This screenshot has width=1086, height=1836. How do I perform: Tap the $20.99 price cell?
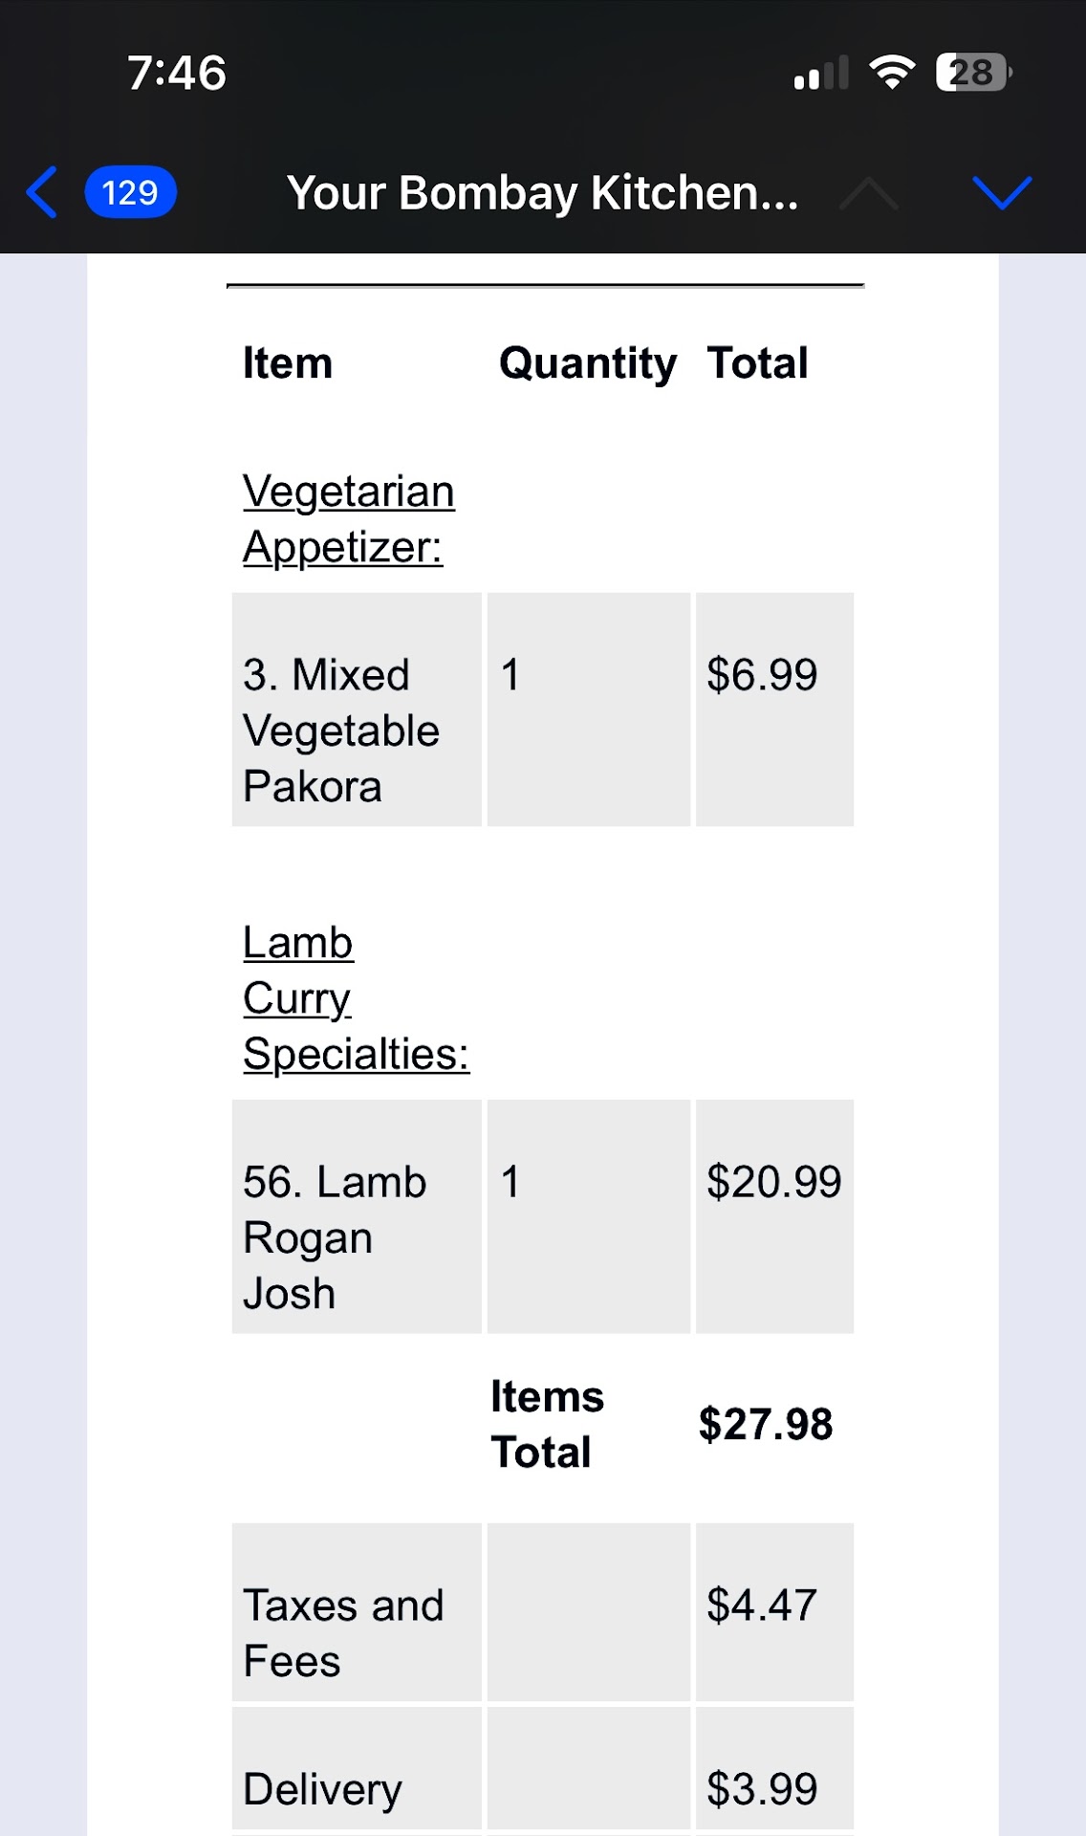pyautogui.click(x=773, y=1182)
